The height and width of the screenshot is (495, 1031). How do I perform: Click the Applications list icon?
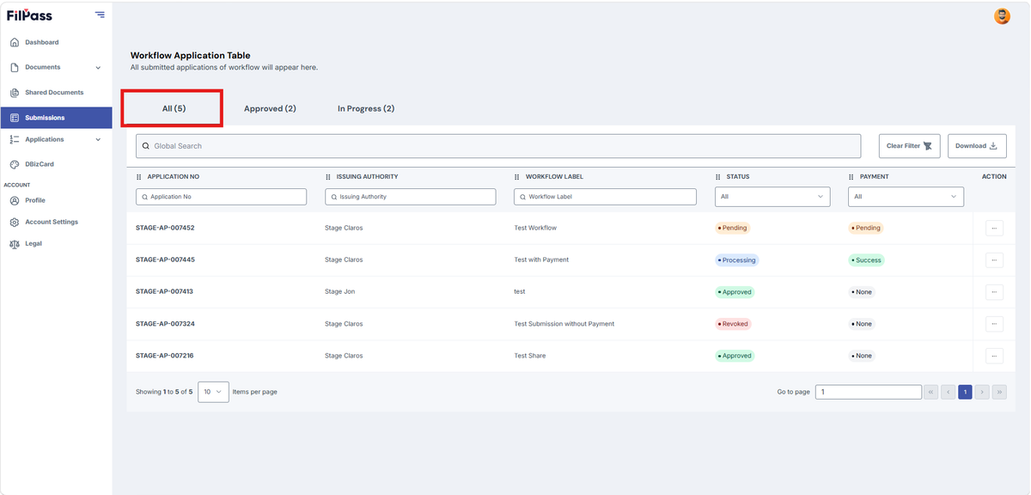[x=15, y=139]
